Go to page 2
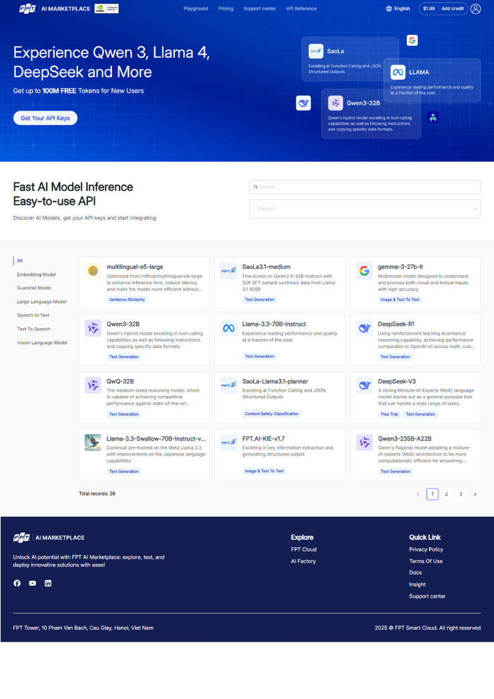494x699 pixels. click(446, 494)
